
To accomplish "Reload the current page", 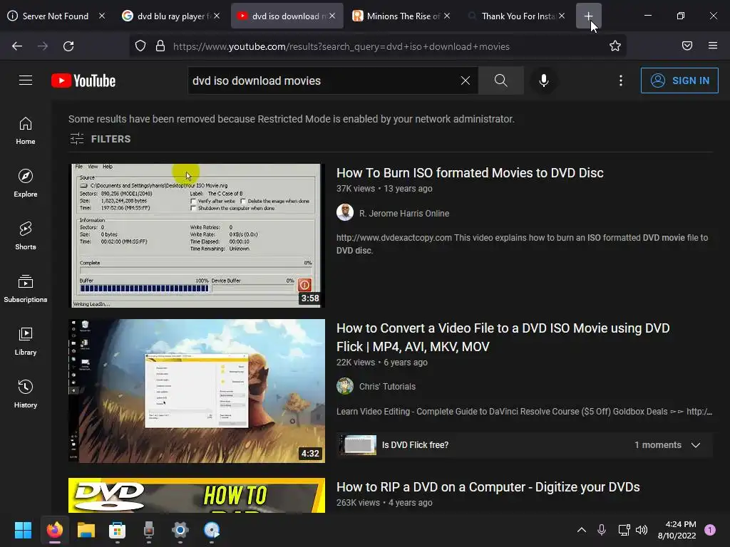I will pyautogui.click(x=68, y=46).
